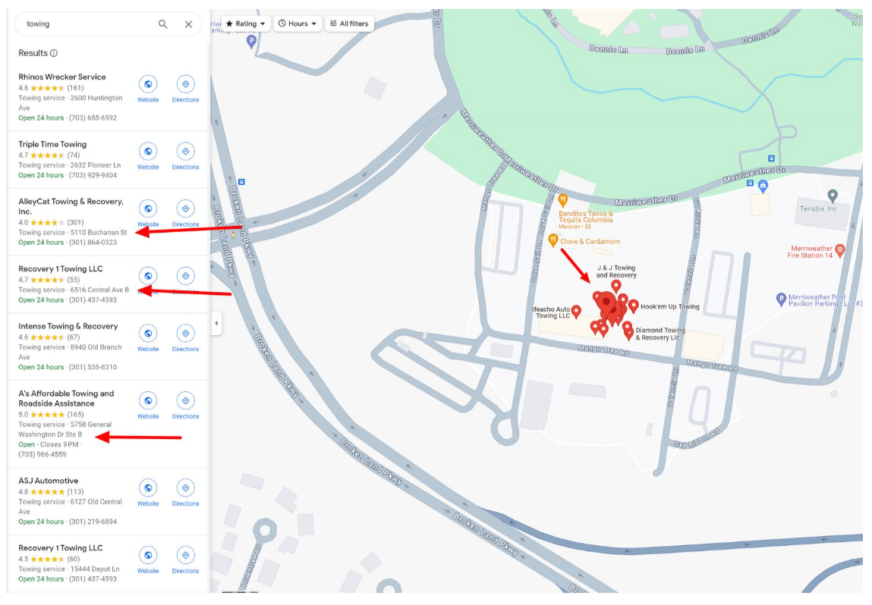Get directions to Rhinos Wrecker Service

pos(185,84)
